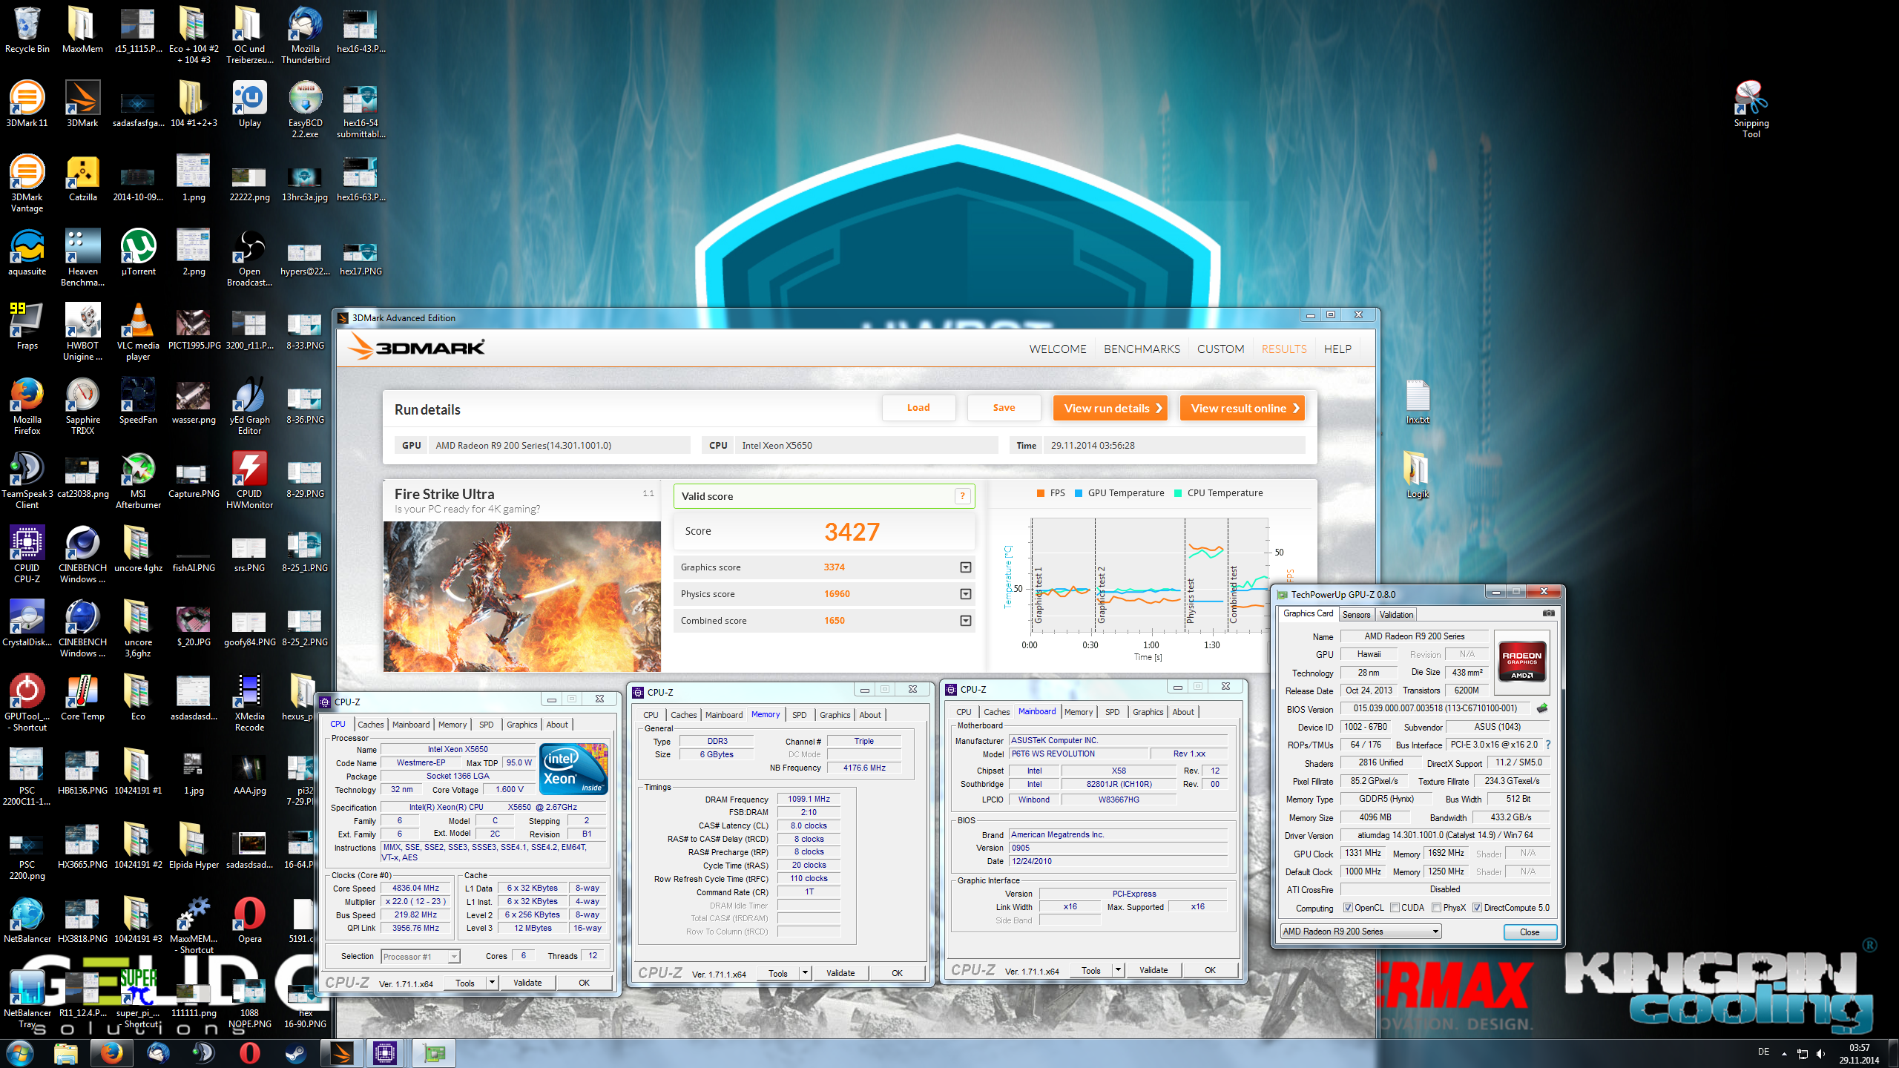The width and height of the screenshot is (1899, 1068).
Task: Click Load button in Run details
Action: click(918, 408)
